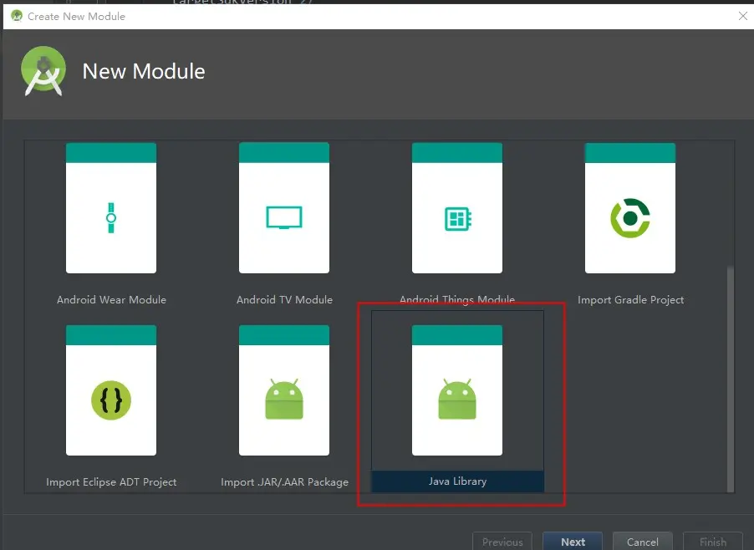Viewport: 754px width, 550px height.
Task: Select the Android TV Module thumbnail
Action: tap(284, 207)
